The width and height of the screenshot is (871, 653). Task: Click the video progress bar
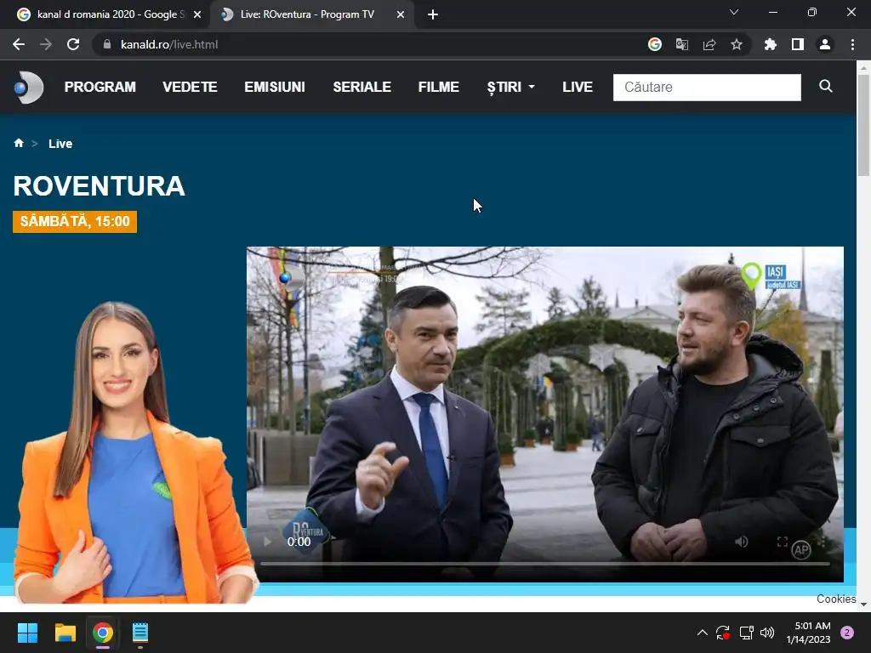(x=545, y=564)
